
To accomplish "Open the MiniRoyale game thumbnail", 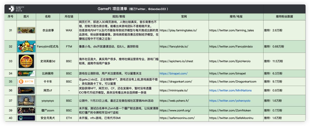I will coord(26,90).
